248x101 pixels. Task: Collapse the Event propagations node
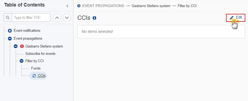point(10,39)
